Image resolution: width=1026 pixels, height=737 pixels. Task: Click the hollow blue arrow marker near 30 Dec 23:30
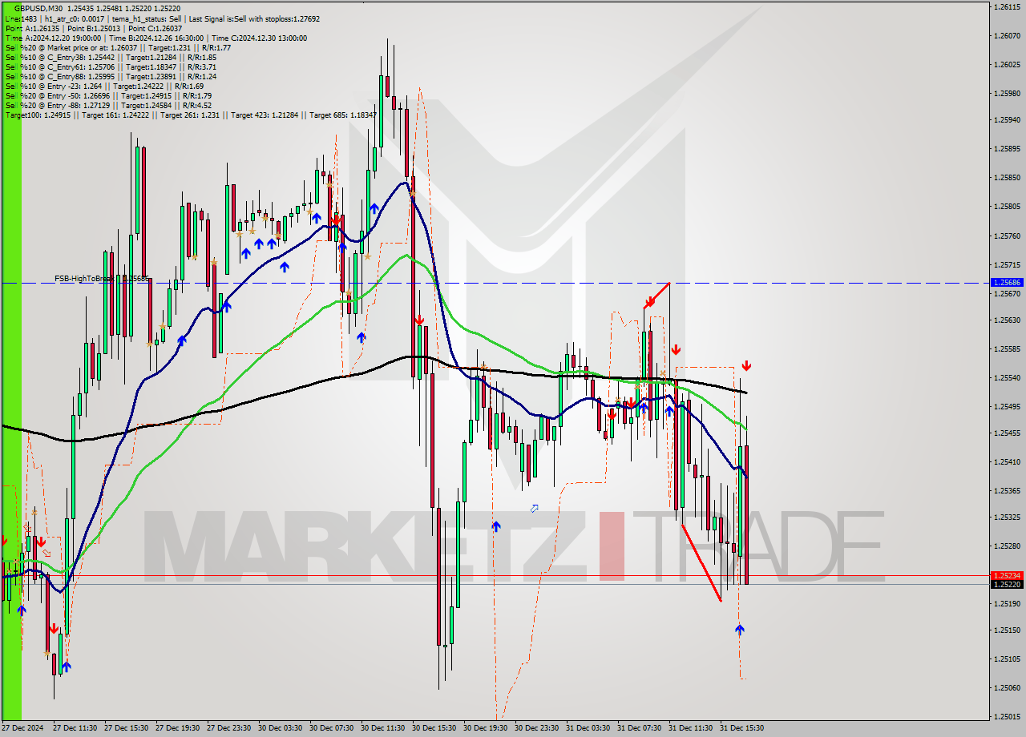[x=535, y=508]
